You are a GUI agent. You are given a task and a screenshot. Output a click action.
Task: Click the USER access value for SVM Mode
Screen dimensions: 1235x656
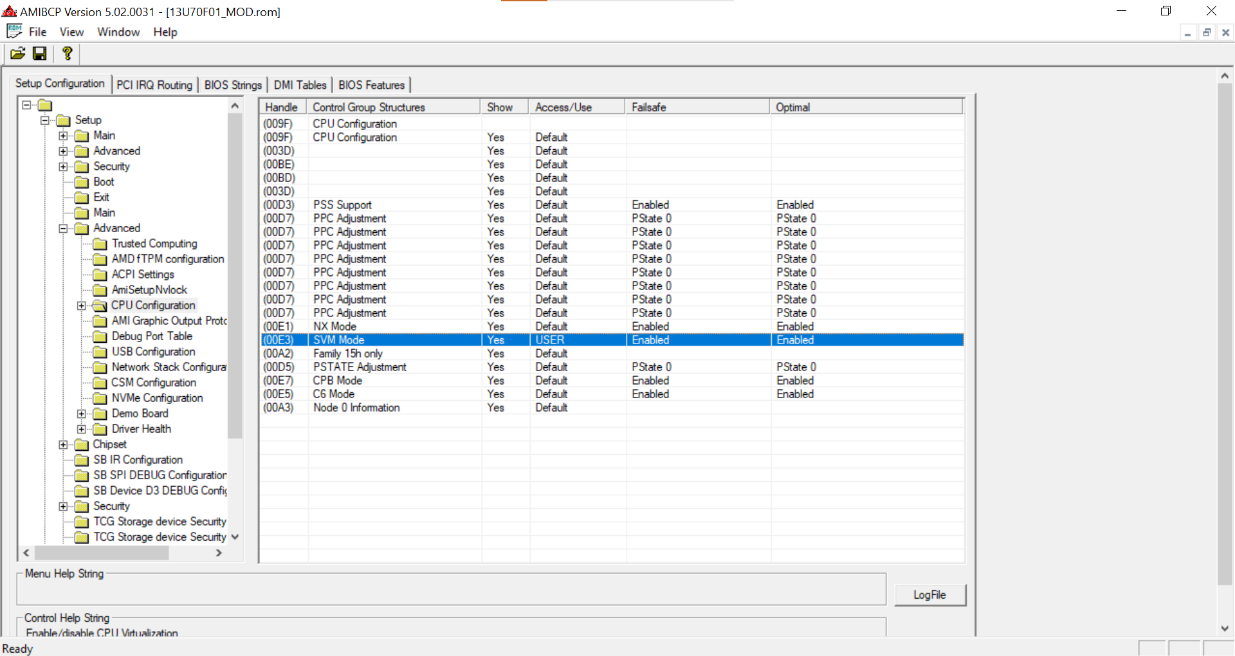coord(550,340)
